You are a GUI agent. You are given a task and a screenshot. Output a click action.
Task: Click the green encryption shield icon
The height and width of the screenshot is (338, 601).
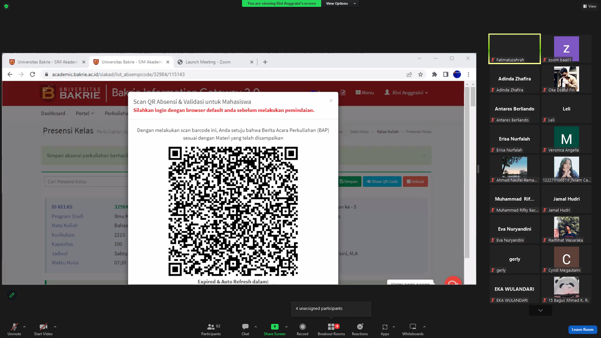pos(6,6)
